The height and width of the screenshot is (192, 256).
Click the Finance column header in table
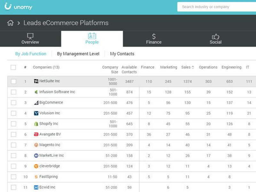(x=148, y=67)
